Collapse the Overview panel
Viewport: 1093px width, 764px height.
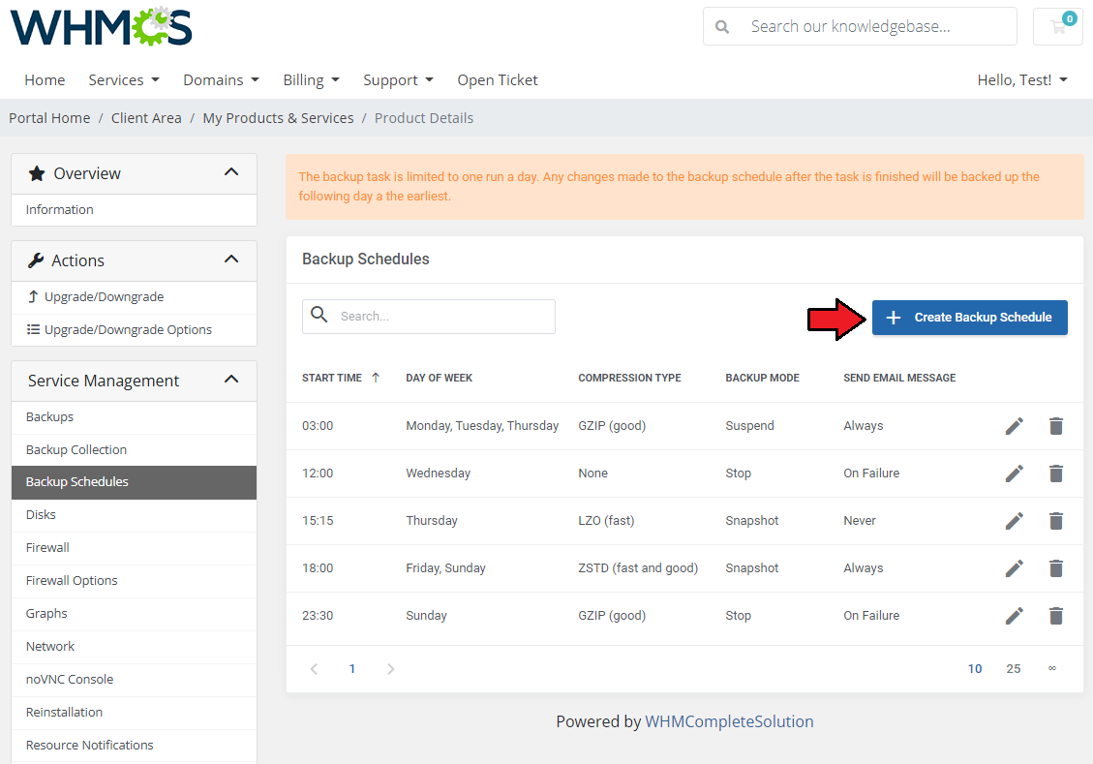tap(231, 172)
